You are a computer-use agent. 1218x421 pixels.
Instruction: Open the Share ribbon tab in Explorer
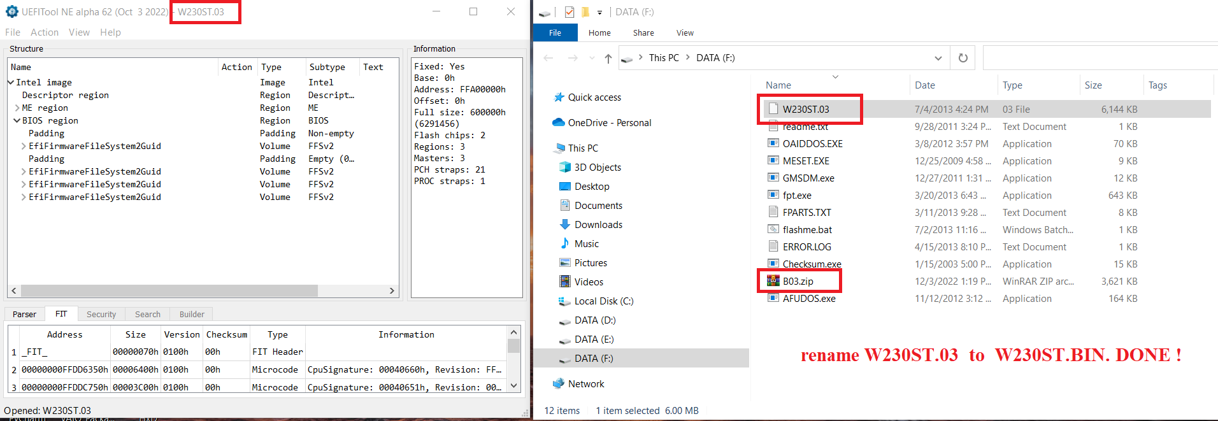click(x=643, y=32)
